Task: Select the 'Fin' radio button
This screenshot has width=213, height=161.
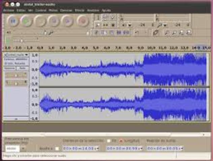Action: click(x=109, y=141)
